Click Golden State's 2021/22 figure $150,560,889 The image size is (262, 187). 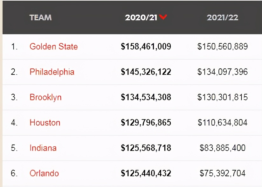(x=223, y=47)
